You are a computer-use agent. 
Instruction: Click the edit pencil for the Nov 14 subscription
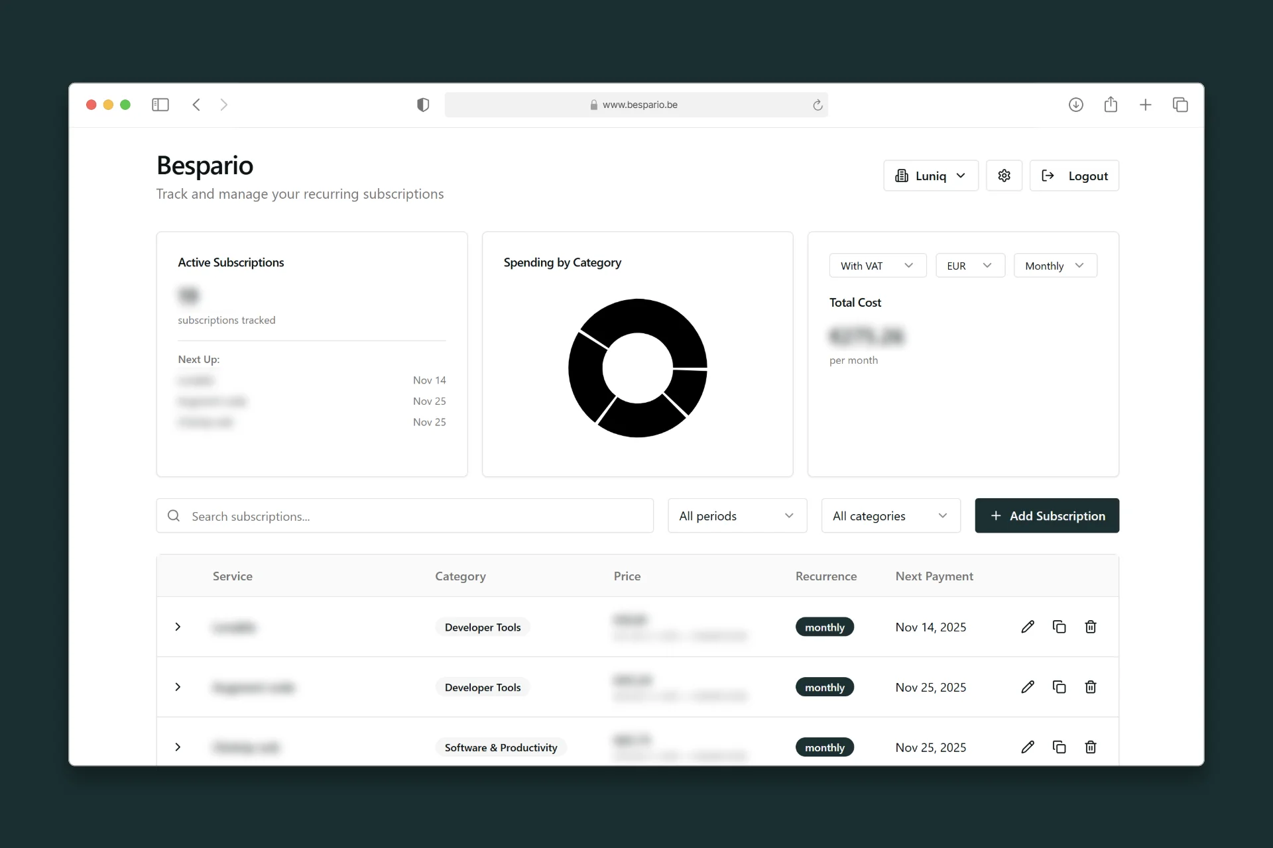pyautogui.click(x=1028, y=627)
